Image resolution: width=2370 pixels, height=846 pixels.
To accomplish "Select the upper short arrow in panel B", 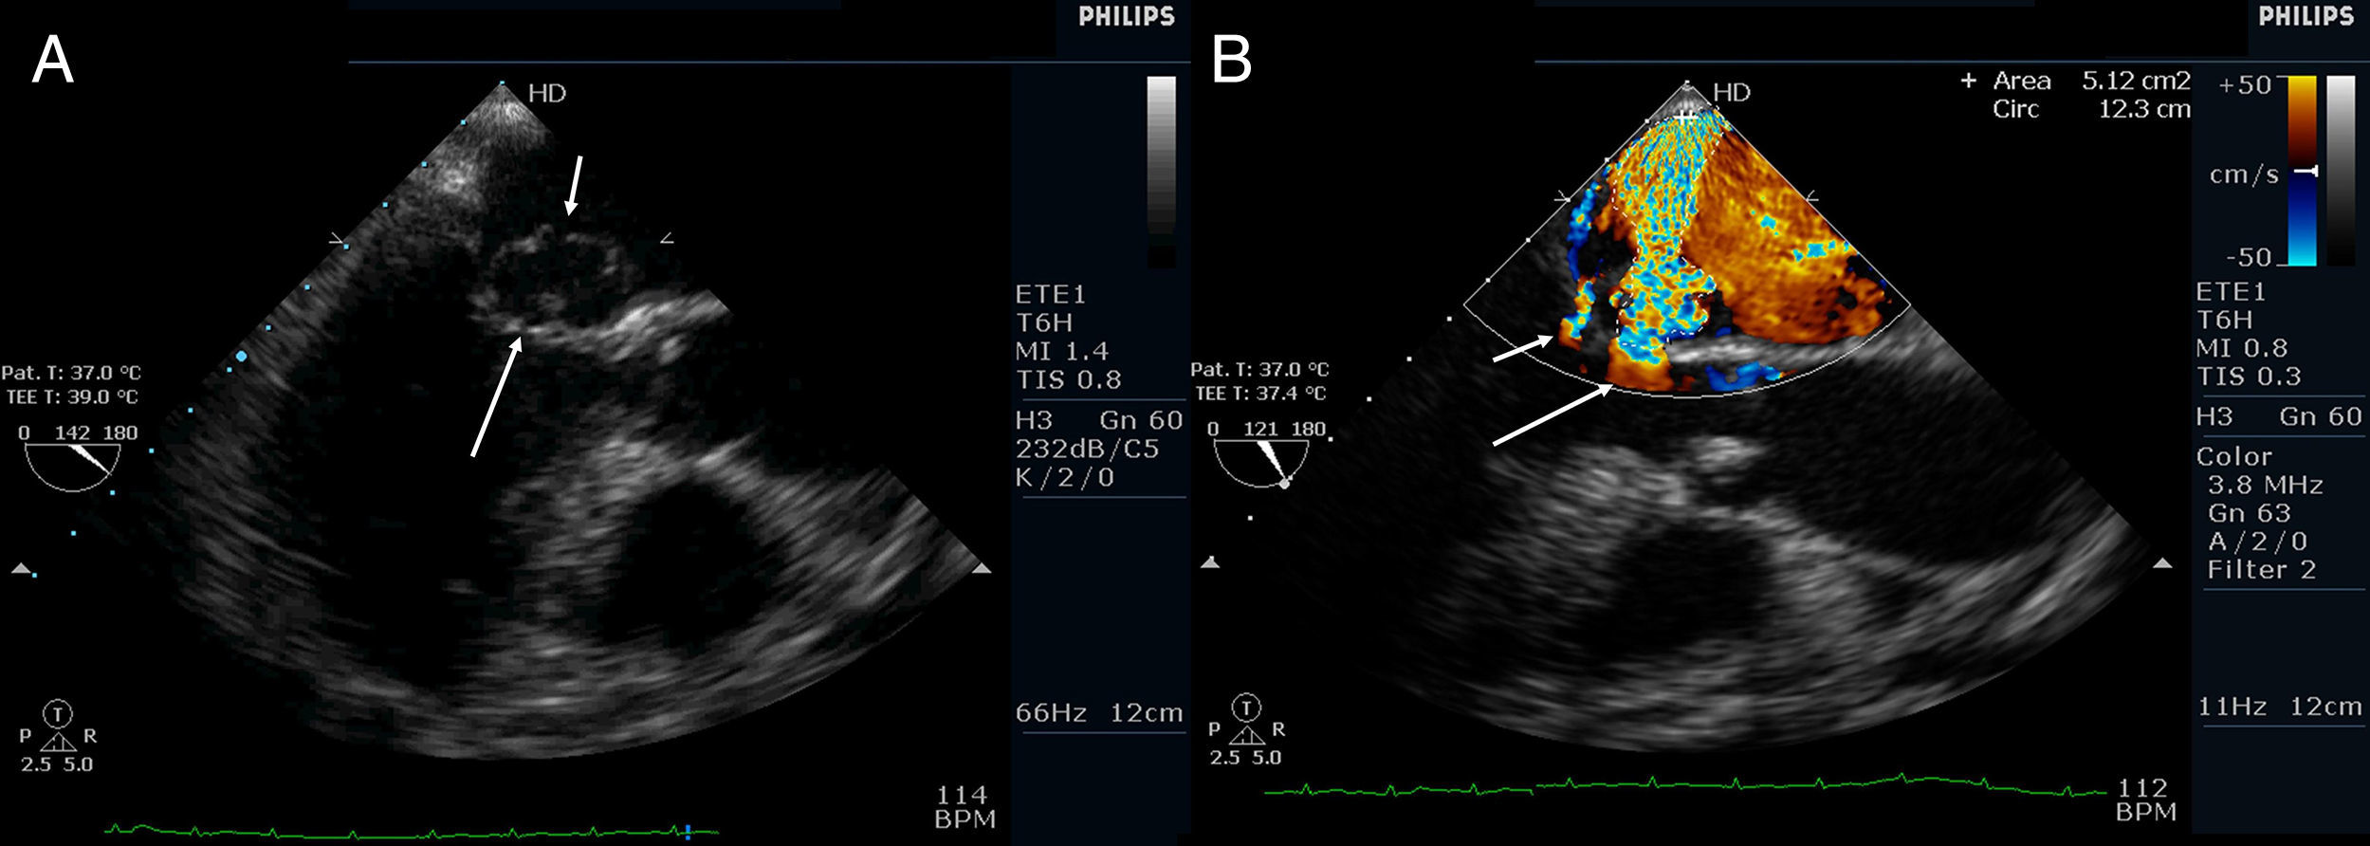I will pos(1523,348).
